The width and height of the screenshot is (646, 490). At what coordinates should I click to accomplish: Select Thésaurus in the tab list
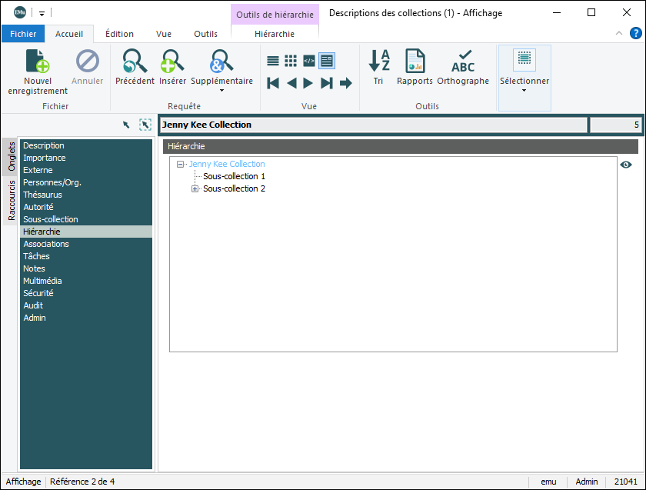pos(42,195)
